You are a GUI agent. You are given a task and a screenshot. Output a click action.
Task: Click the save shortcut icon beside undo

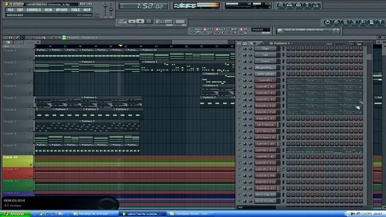tap(337, 22)
